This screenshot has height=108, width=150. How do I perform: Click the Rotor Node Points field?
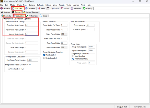tap(64, 43)
